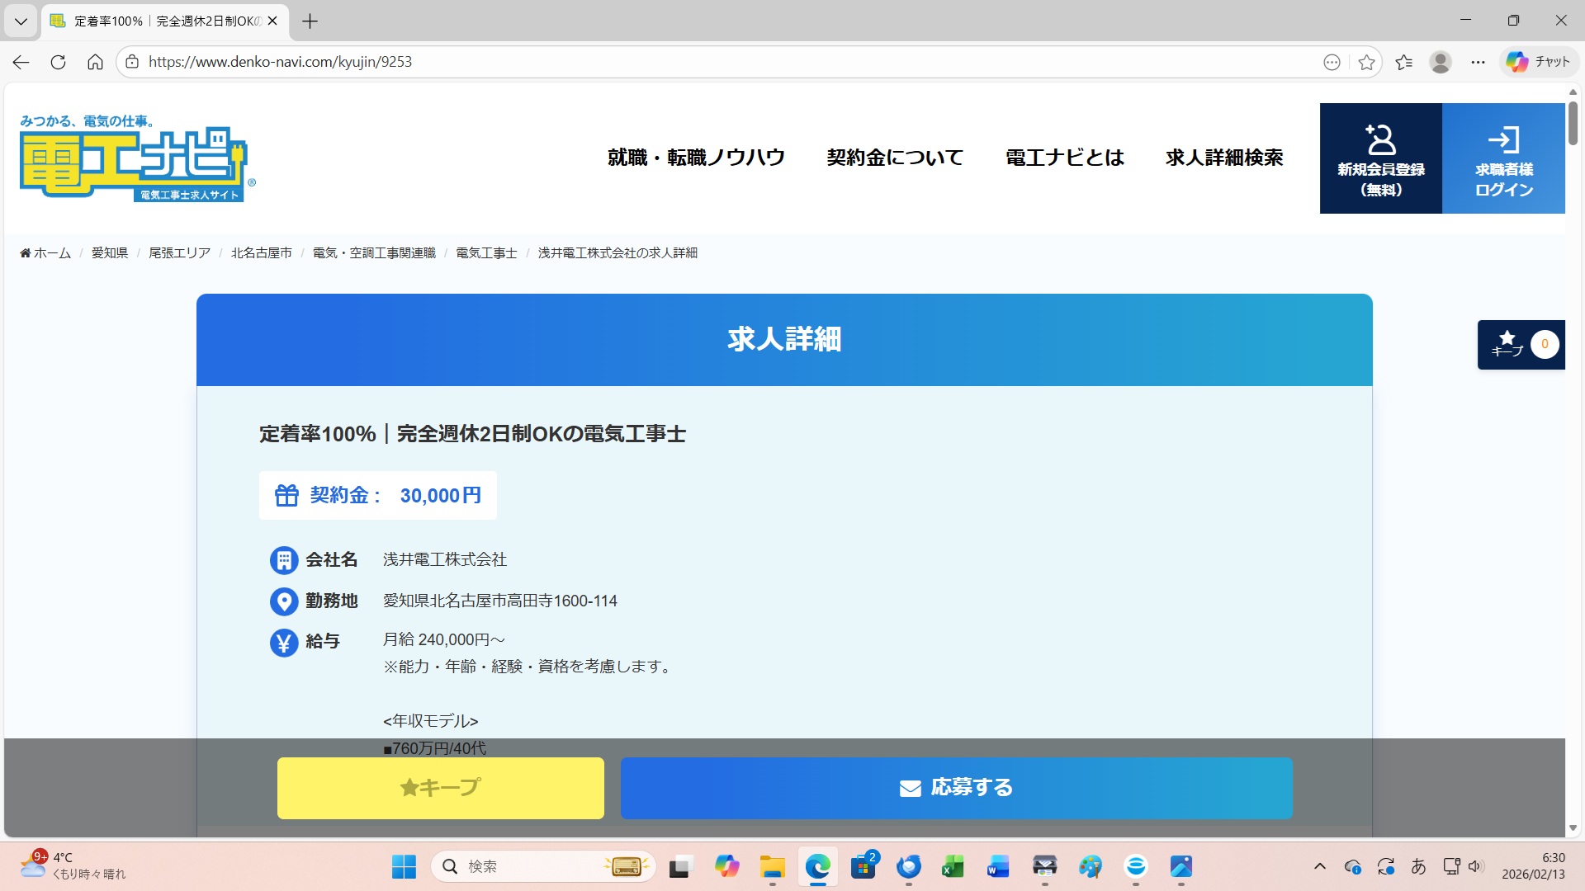Click the browser address bar URL
This screenshot has width=1585, height=891.
(x=280, y=62)
